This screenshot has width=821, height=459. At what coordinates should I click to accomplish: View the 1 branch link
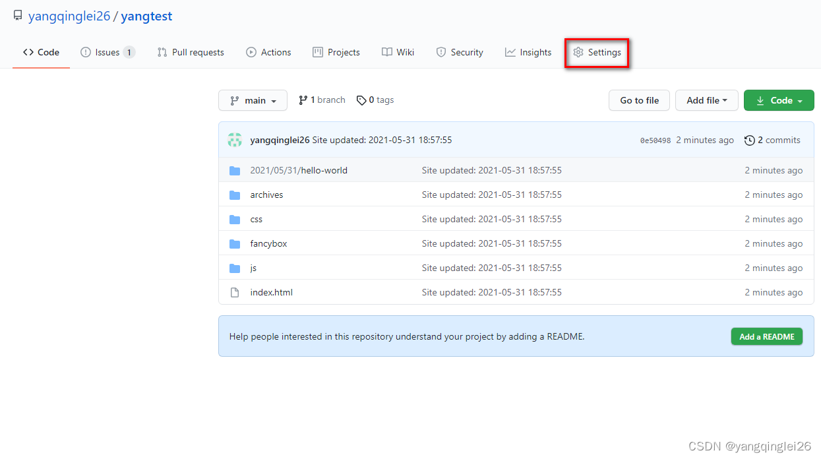point(322,100)
